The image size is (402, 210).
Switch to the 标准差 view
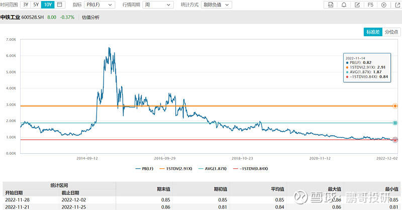pos(373,32)
